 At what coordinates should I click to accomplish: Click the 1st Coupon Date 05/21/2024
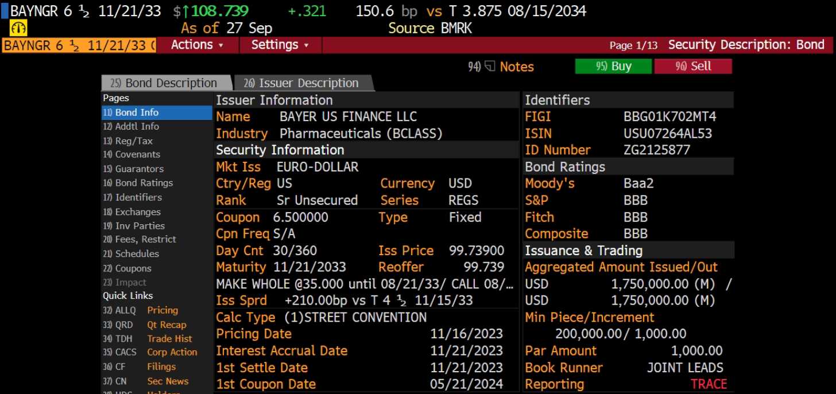click(x=466, y=384)
